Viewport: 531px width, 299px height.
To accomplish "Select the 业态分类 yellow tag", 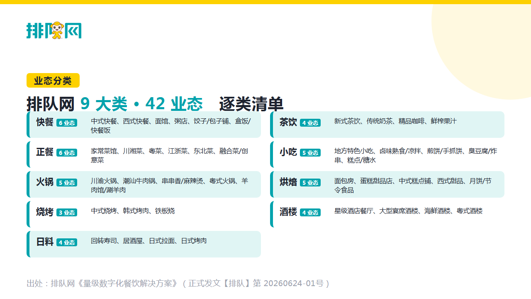I will [53, 81].
